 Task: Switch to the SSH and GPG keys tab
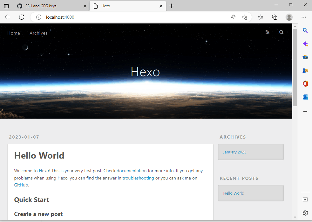[x=51, y=6]
